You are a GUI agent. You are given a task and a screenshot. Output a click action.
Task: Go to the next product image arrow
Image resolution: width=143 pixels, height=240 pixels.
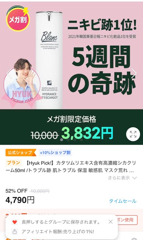[134, 73]
